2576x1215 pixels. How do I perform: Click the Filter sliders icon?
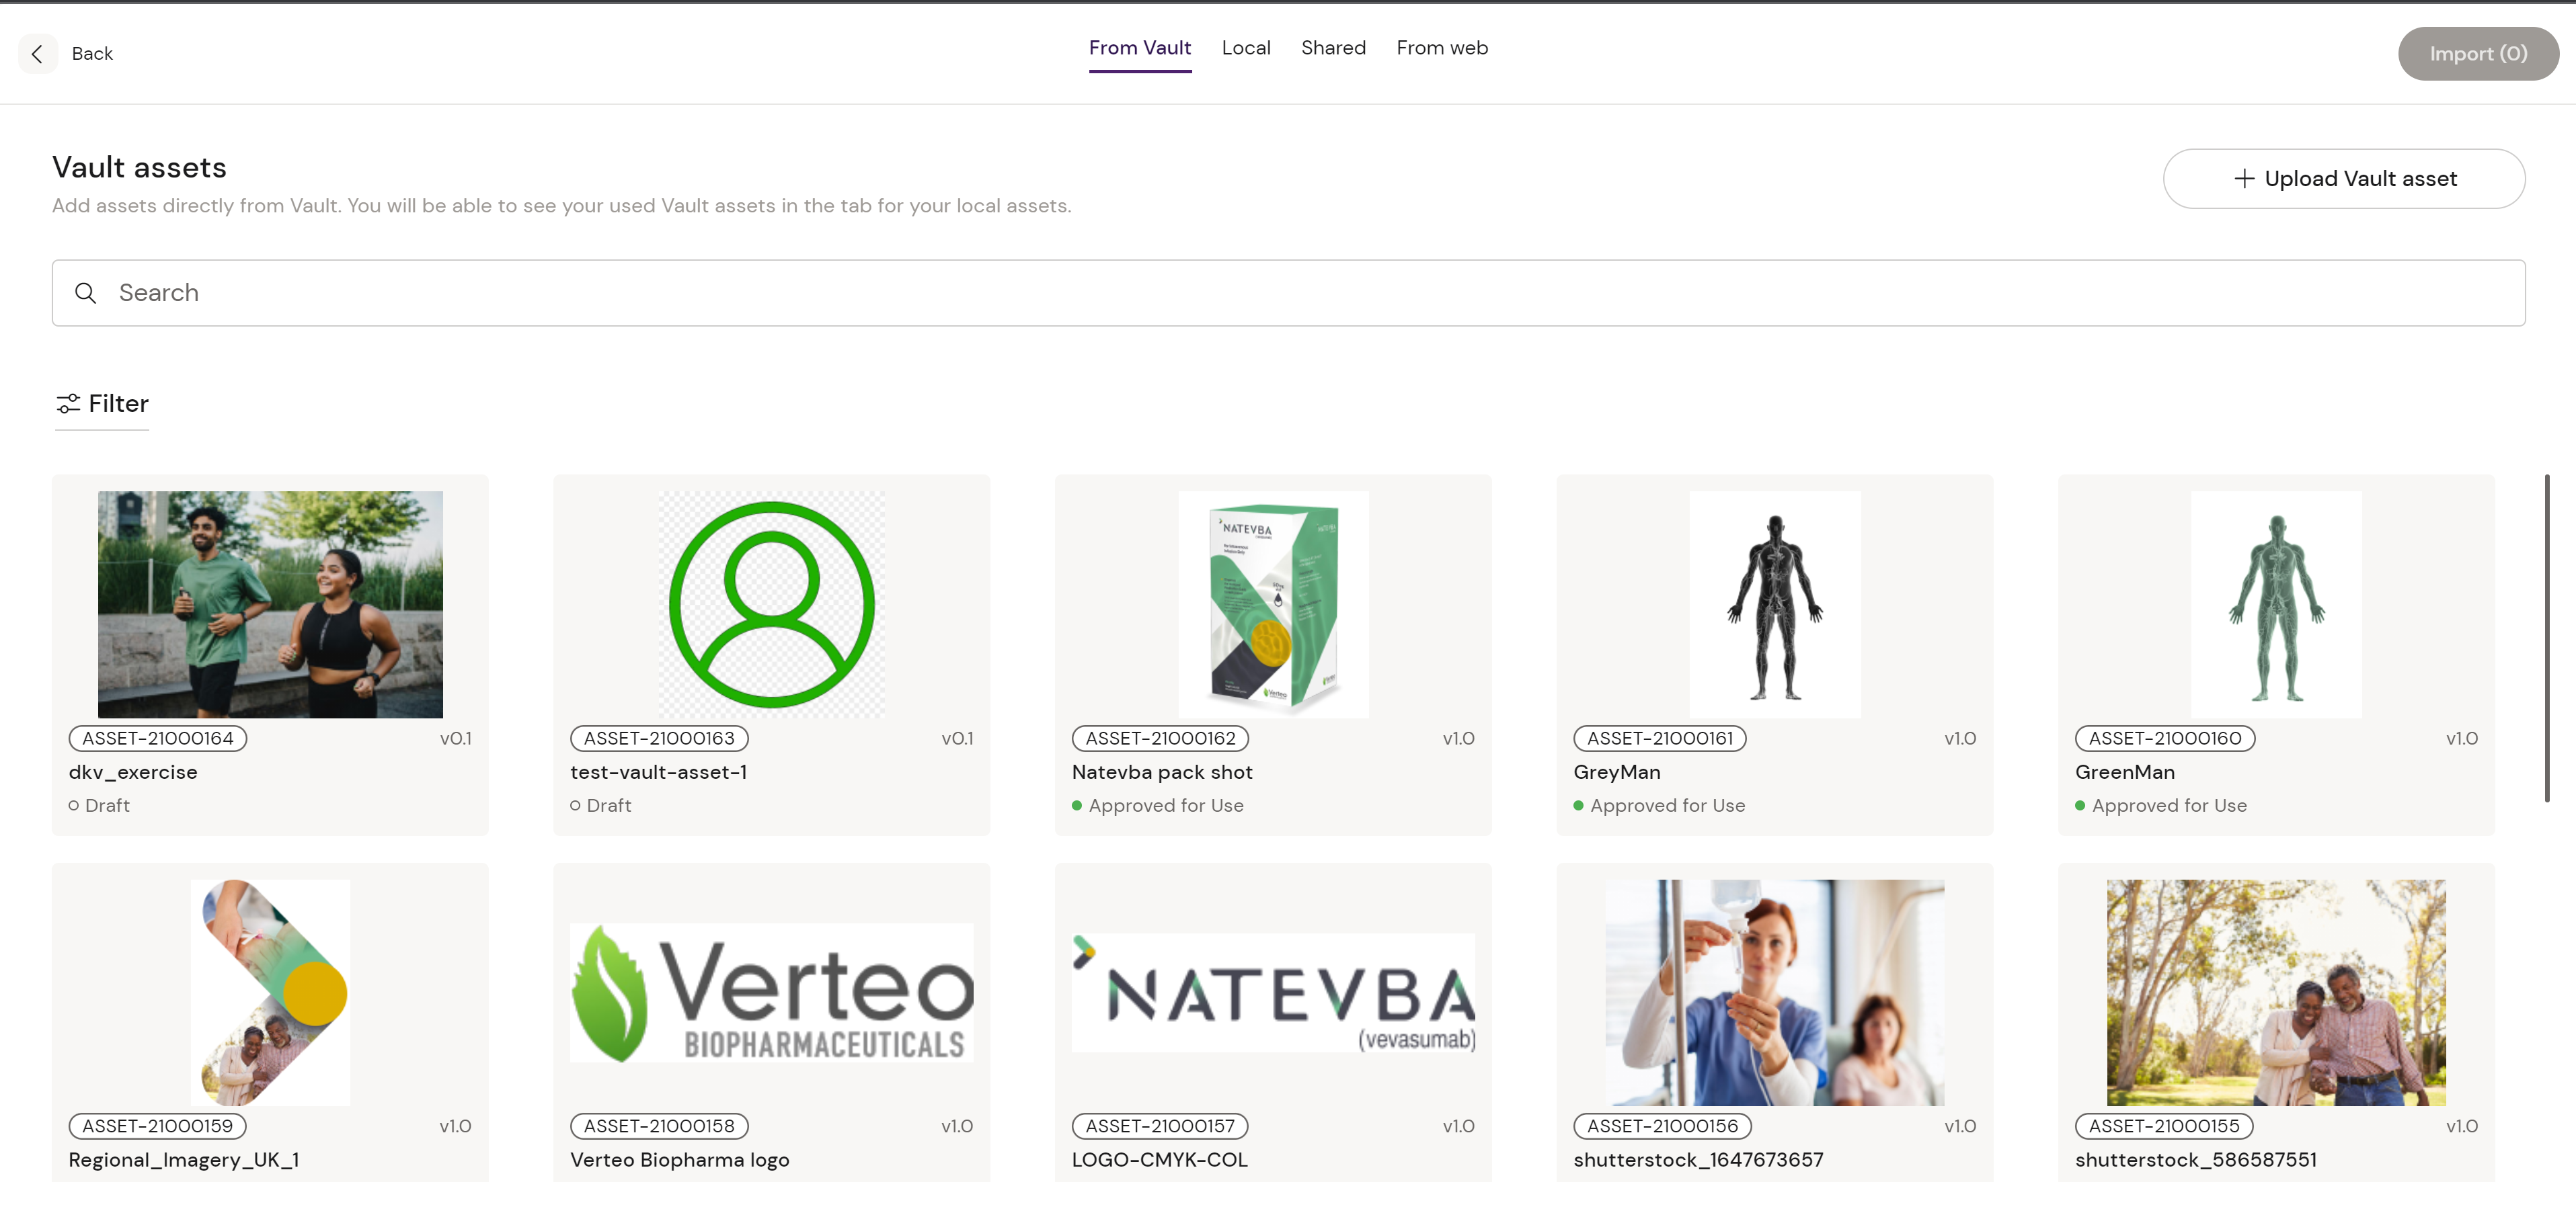pyautogui.click(x=68, y=404)
